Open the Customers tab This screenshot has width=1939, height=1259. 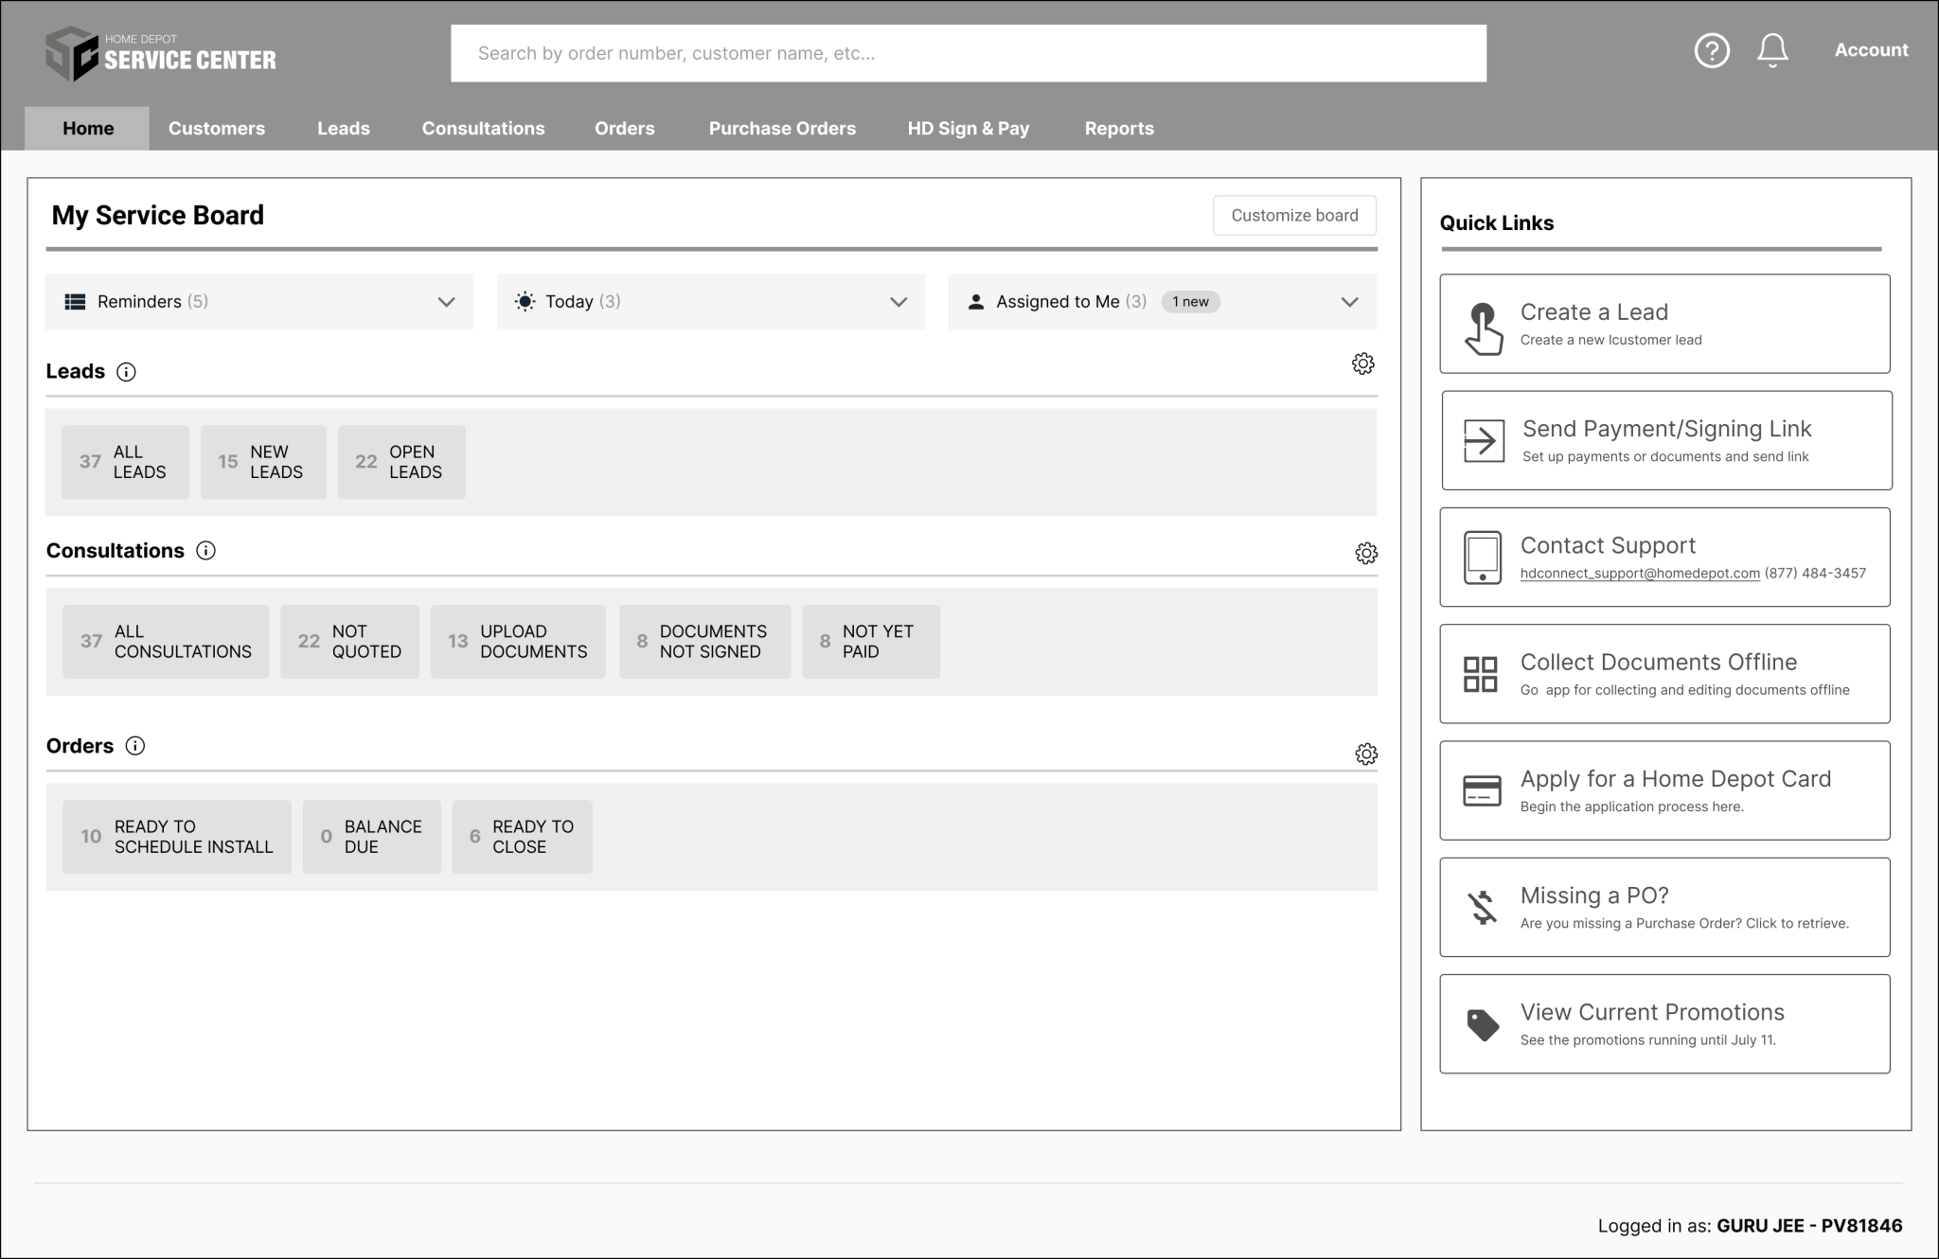click(x=217, y=129)
